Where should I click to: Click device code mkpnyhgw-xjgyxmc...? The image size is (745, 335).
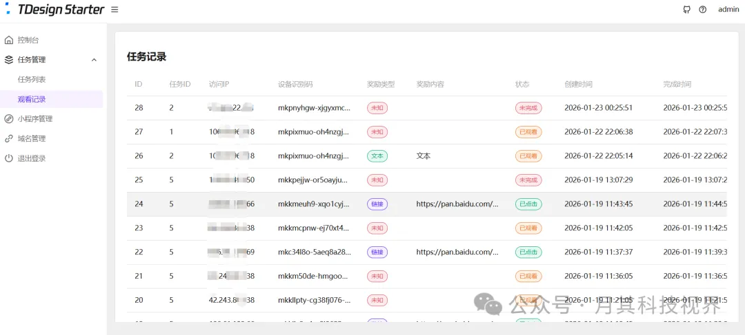[x=315, y=108]
